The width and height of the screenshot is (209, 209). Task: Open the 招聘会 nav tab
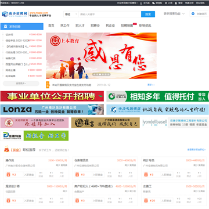pos(95,26)
